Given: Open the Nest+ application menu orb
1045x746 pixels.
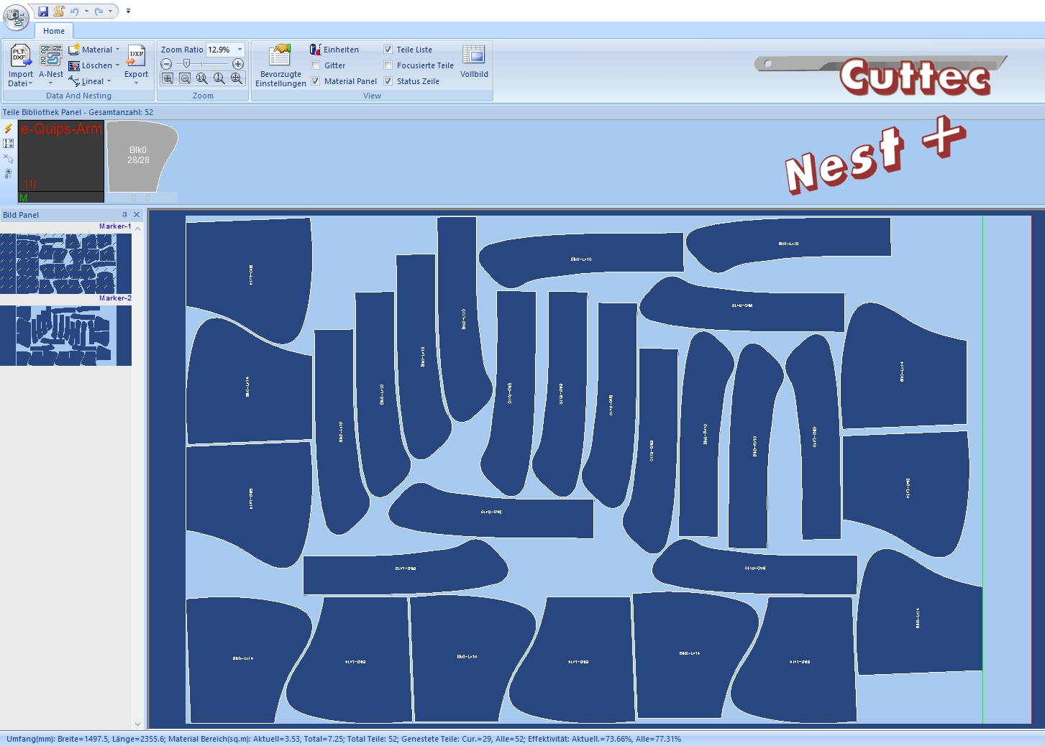Looking at the screenshot, I should pyautogui.click(x=16, y=17).
